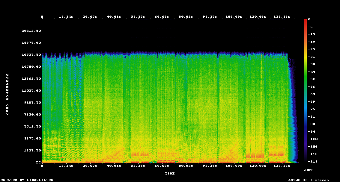
Task: Click the DC label on frequency axis
Action: [x=38, y=162]
